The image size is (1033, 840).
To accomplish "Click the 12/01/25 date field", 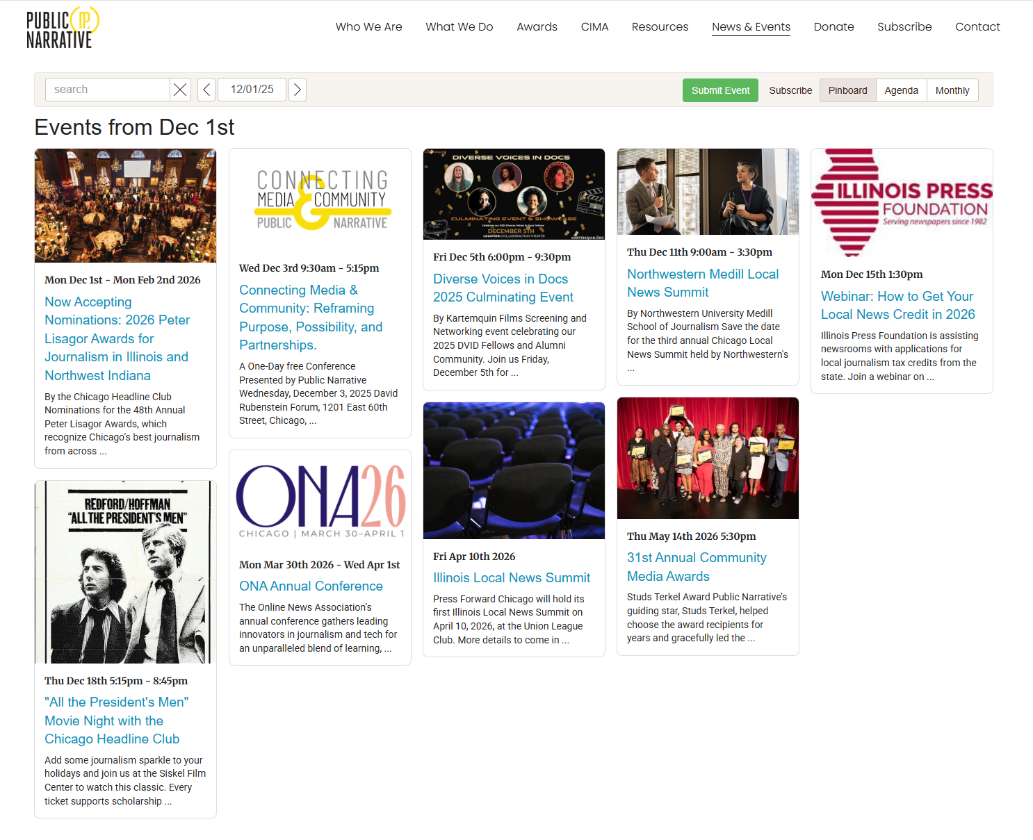I will (252, 90).
